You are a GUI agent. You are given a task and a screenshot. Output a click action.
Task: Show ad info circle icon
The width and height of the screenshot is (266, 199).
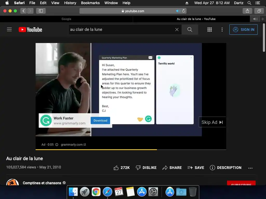pyautogui.click(x=57, y=145)
